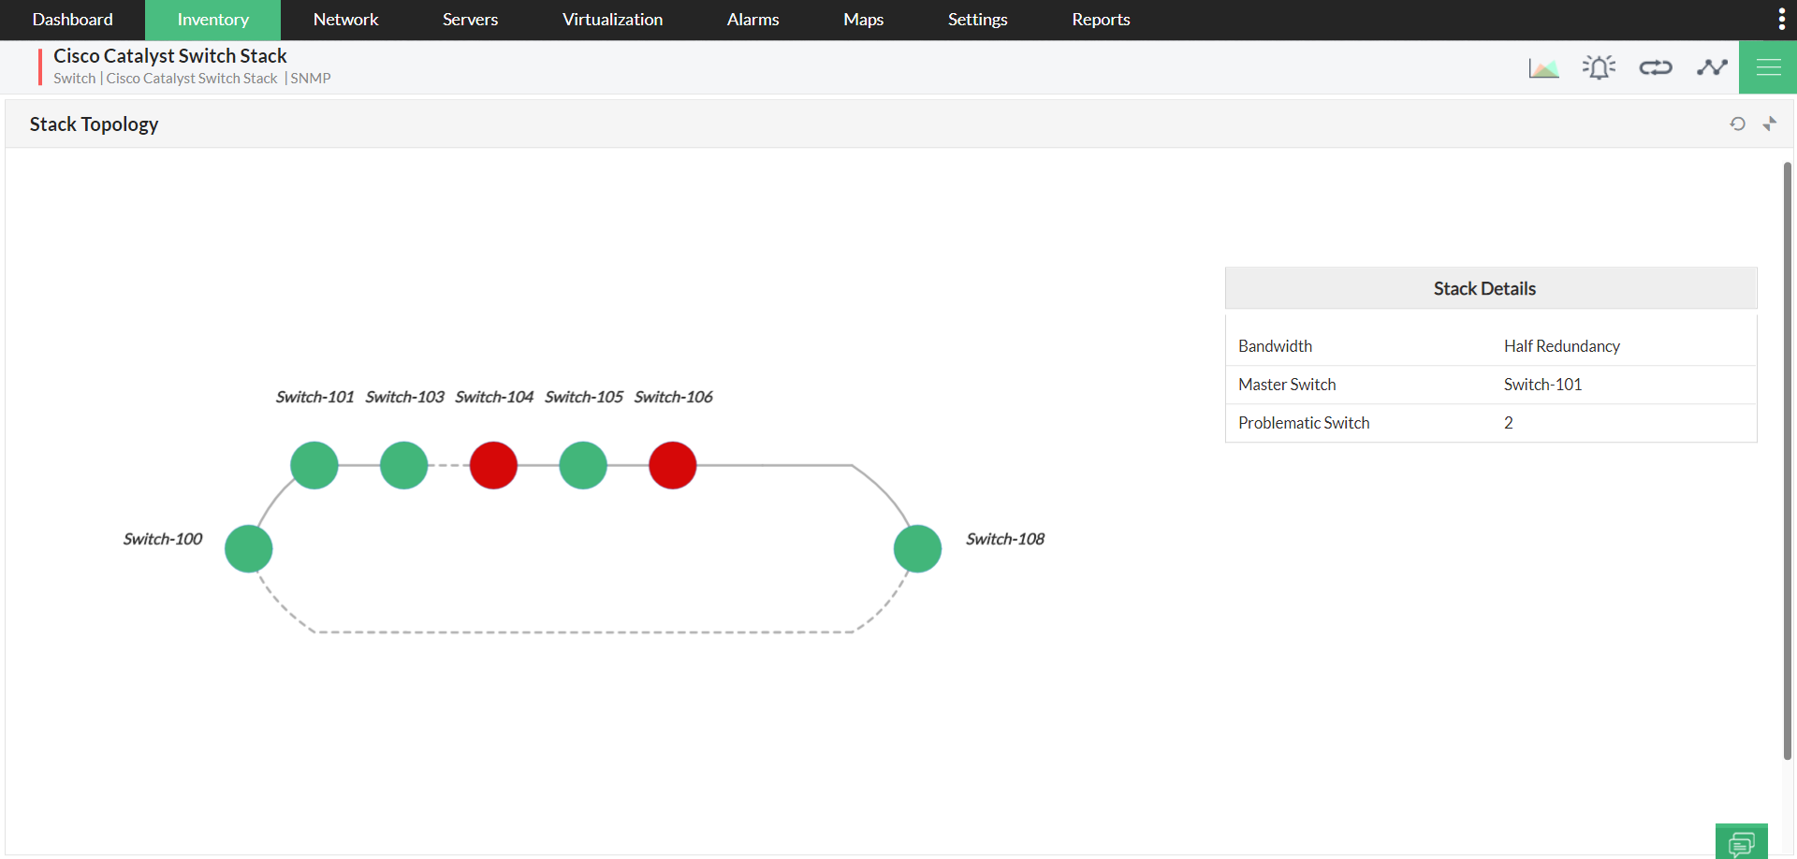Open the green hamburger menu
Screen dimensions: 1797x859
[x=1768, y=66]
